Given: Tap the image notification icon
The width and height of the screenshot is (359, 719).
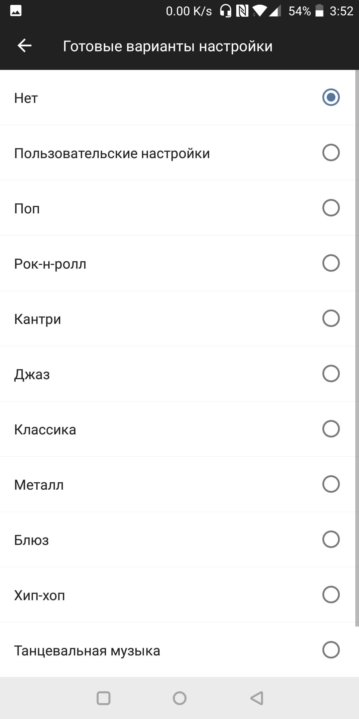Looking at the screenshot, I should (16, 11).
